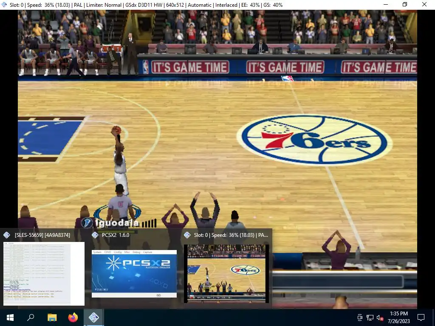Click the Slot: 0 Speed preview title
Viewport: 435px width, 326px height.
[231, 235]
